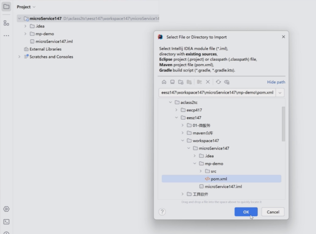Collapse microService147 folder in dialog tree
Image resolution: width=316 pixels, height=234 pixels.
pos(188,148)
